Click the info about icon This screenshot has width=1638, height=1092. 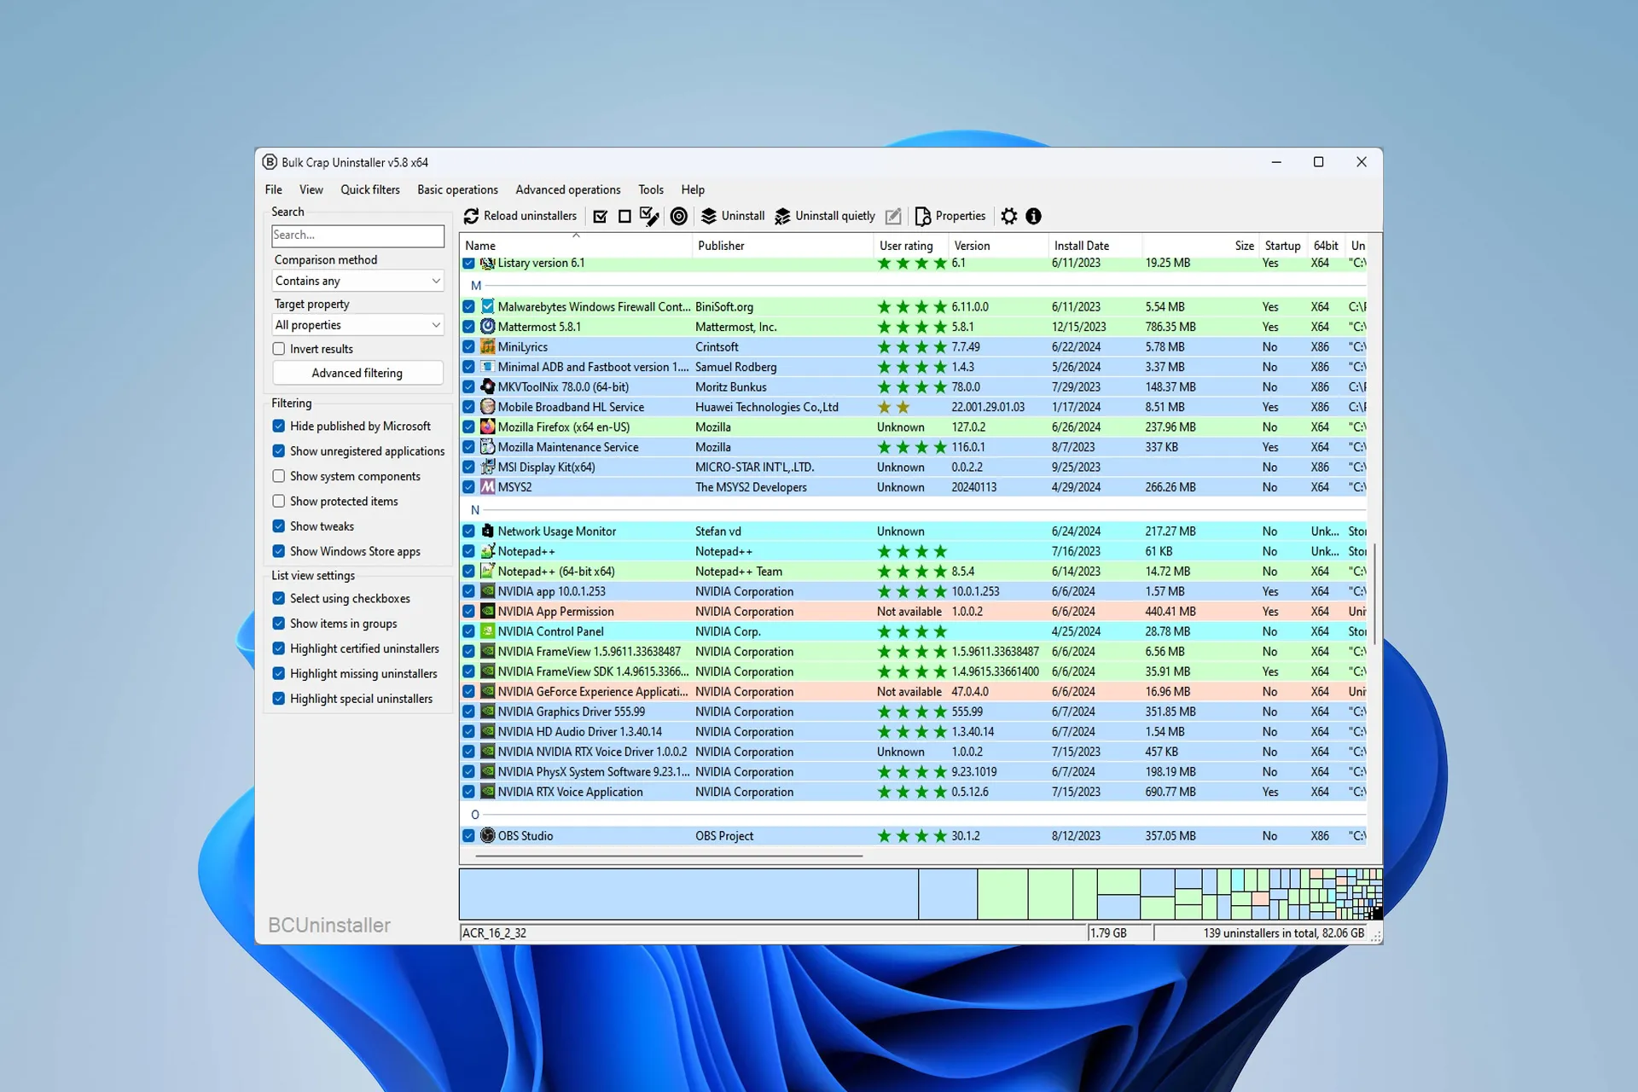pyautogui.click(x=1033, y=217)
